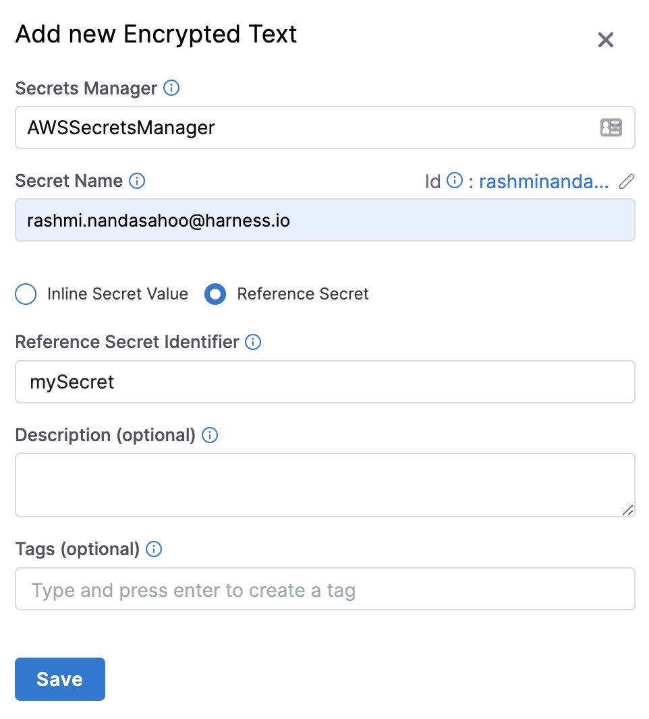Click the info icon next to Id

(x=455, y=181)
